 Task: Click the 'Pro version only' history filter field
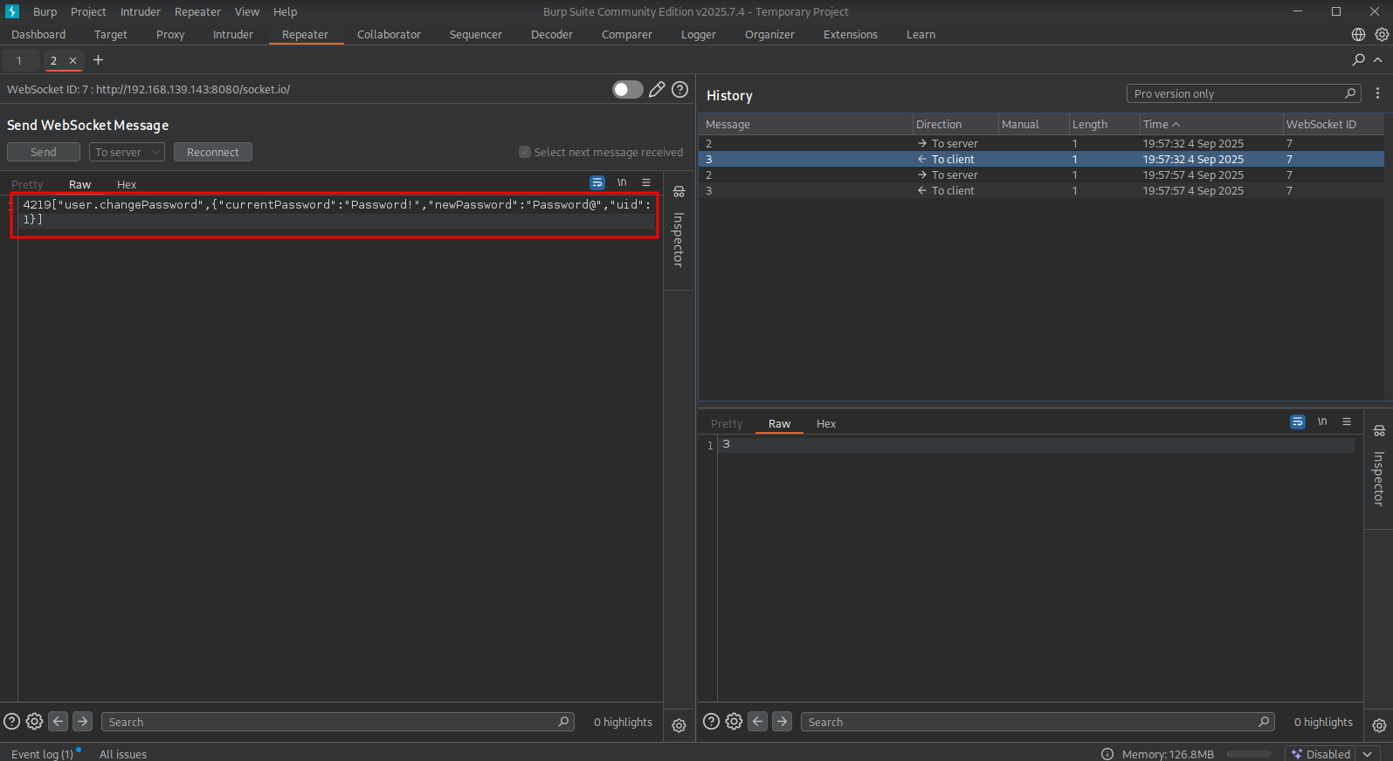[x=1236, y=94]
